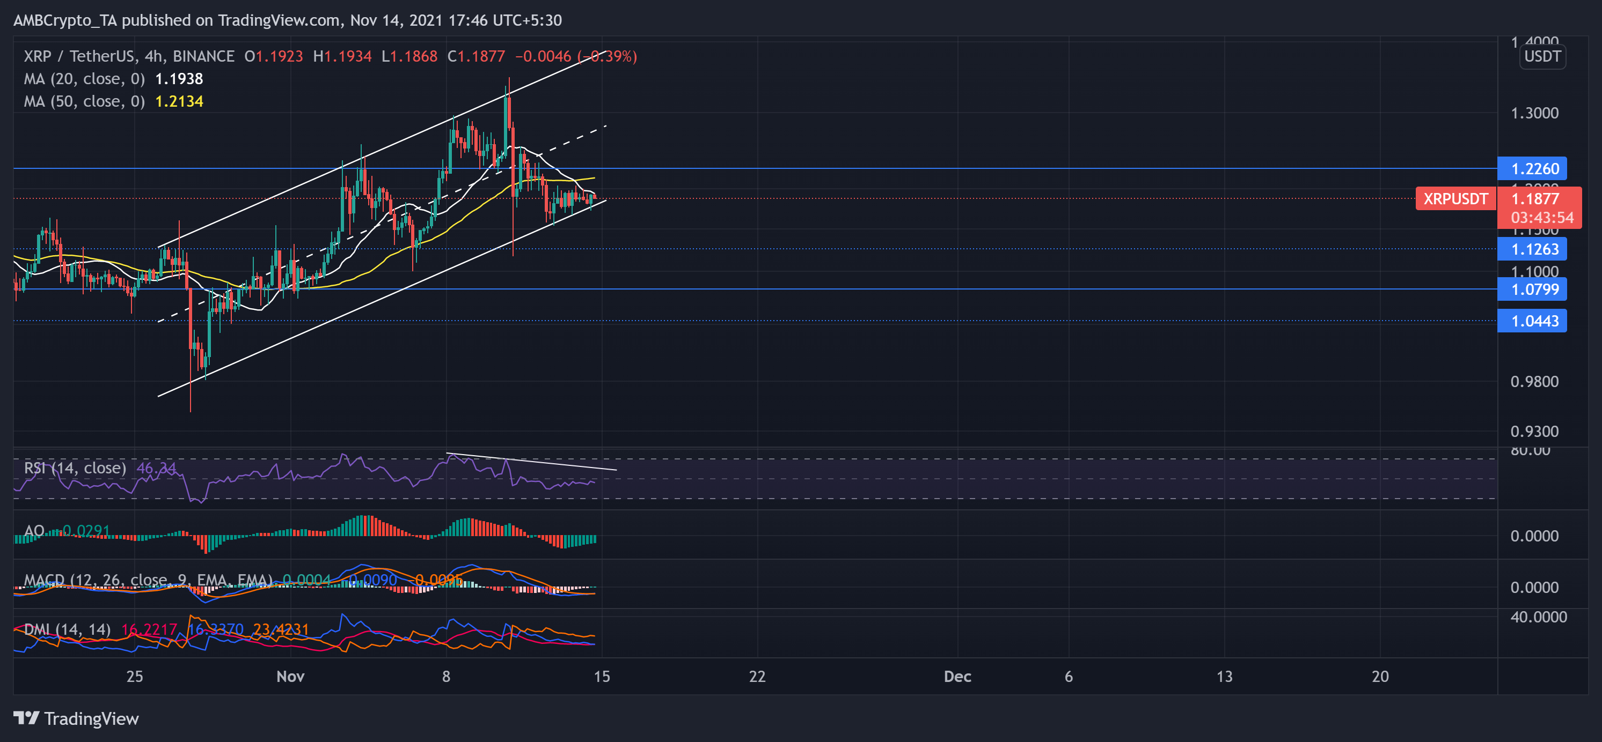Click the Nov date axis label
This screenshot has height=742, width=1602.
tap(290, 676)
